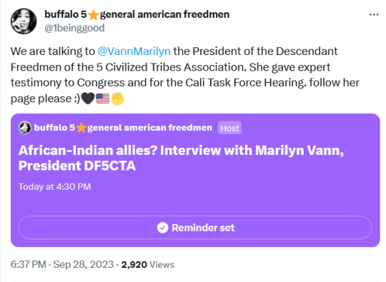Image resolution: width=386 pixels, height=282 pixels.
Task: Click the star emoji in the display name
Action: click(94, 15)
